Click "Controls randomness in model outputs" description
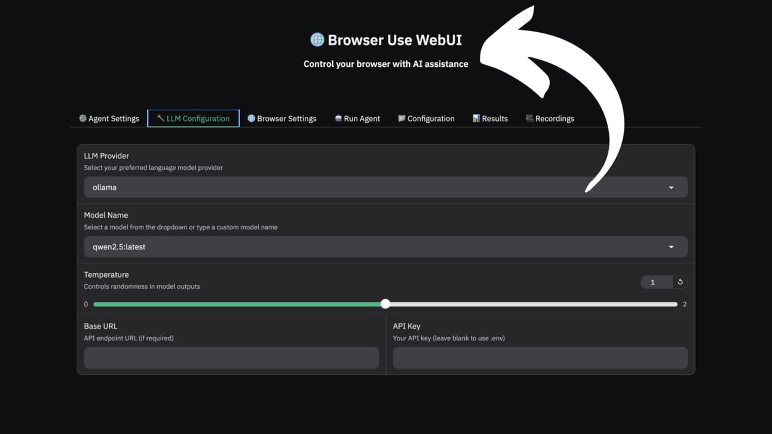772x434 pixels. tap(142, 287)
